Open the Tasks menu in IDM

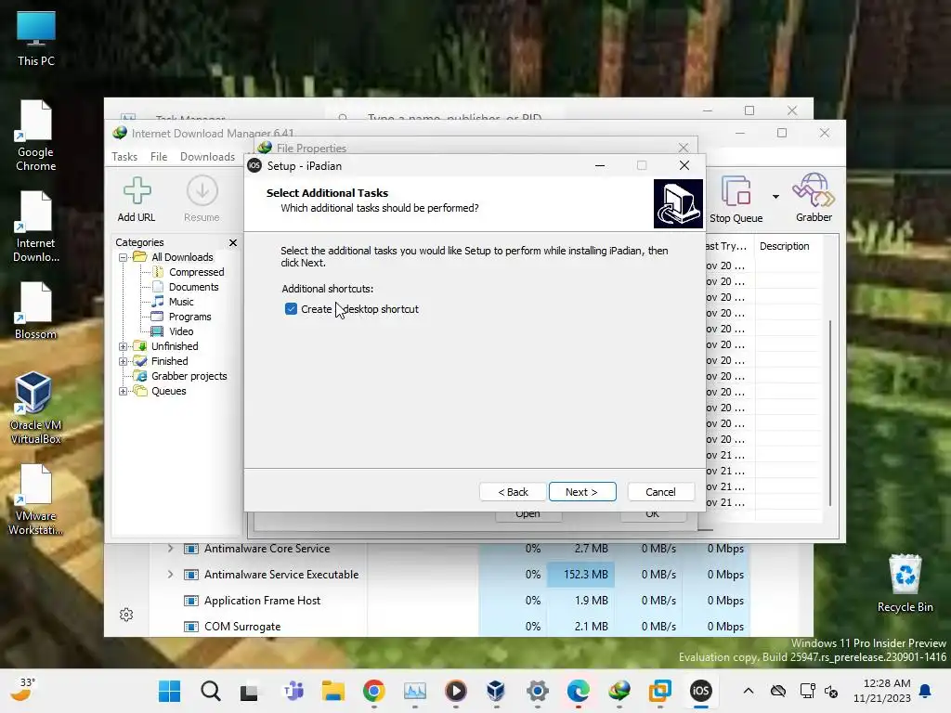(124, 156)
